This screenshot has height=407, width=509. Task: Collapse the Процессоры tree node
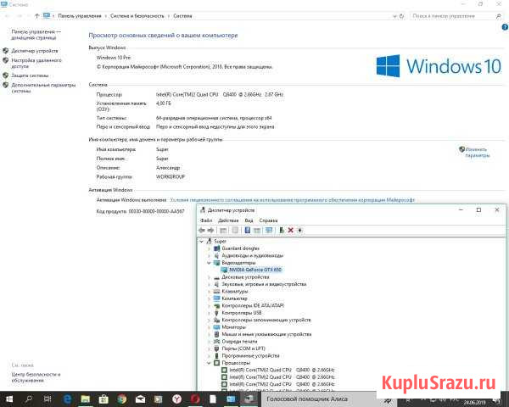point(209,363)
